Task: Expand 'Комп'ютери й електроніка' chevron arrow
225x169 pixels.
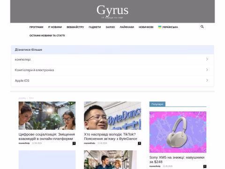Action: [207, 69]
